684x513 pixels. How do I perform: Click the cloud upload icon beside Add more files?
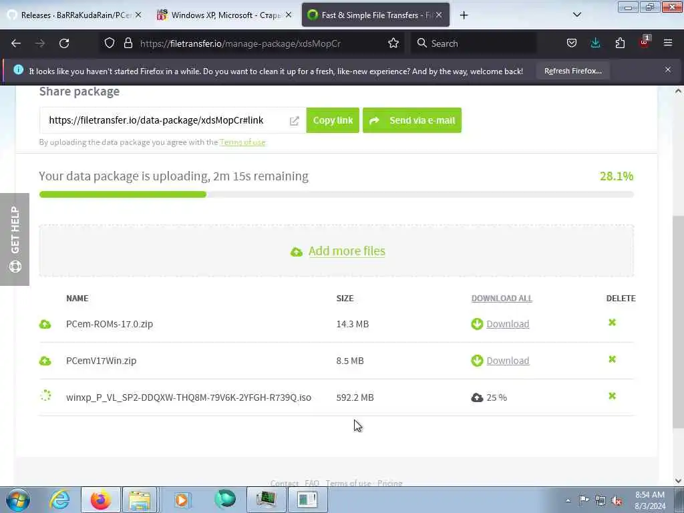[x=297, y=252]
